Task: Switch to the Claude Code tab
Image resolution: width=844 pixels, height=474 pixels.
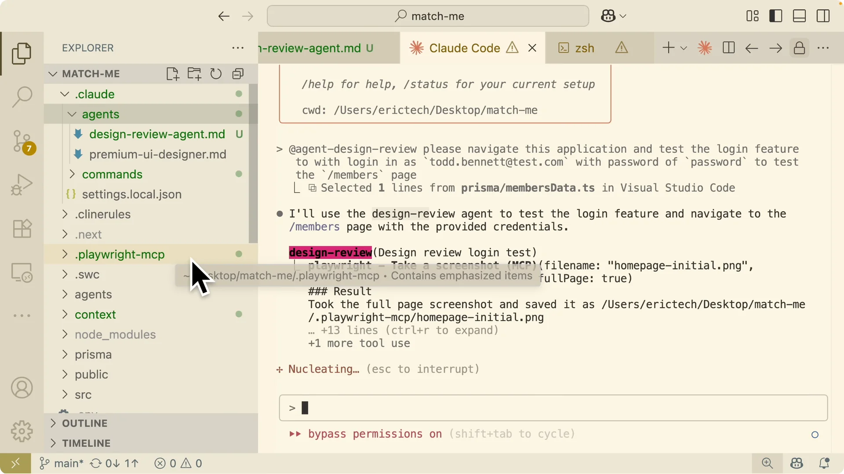Action: tap(473, 48)
